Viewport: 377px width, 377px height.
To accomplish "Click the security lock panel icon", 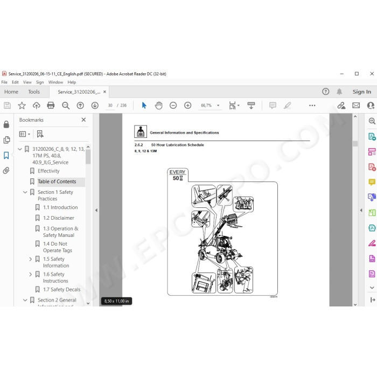I will click(6, 124).
